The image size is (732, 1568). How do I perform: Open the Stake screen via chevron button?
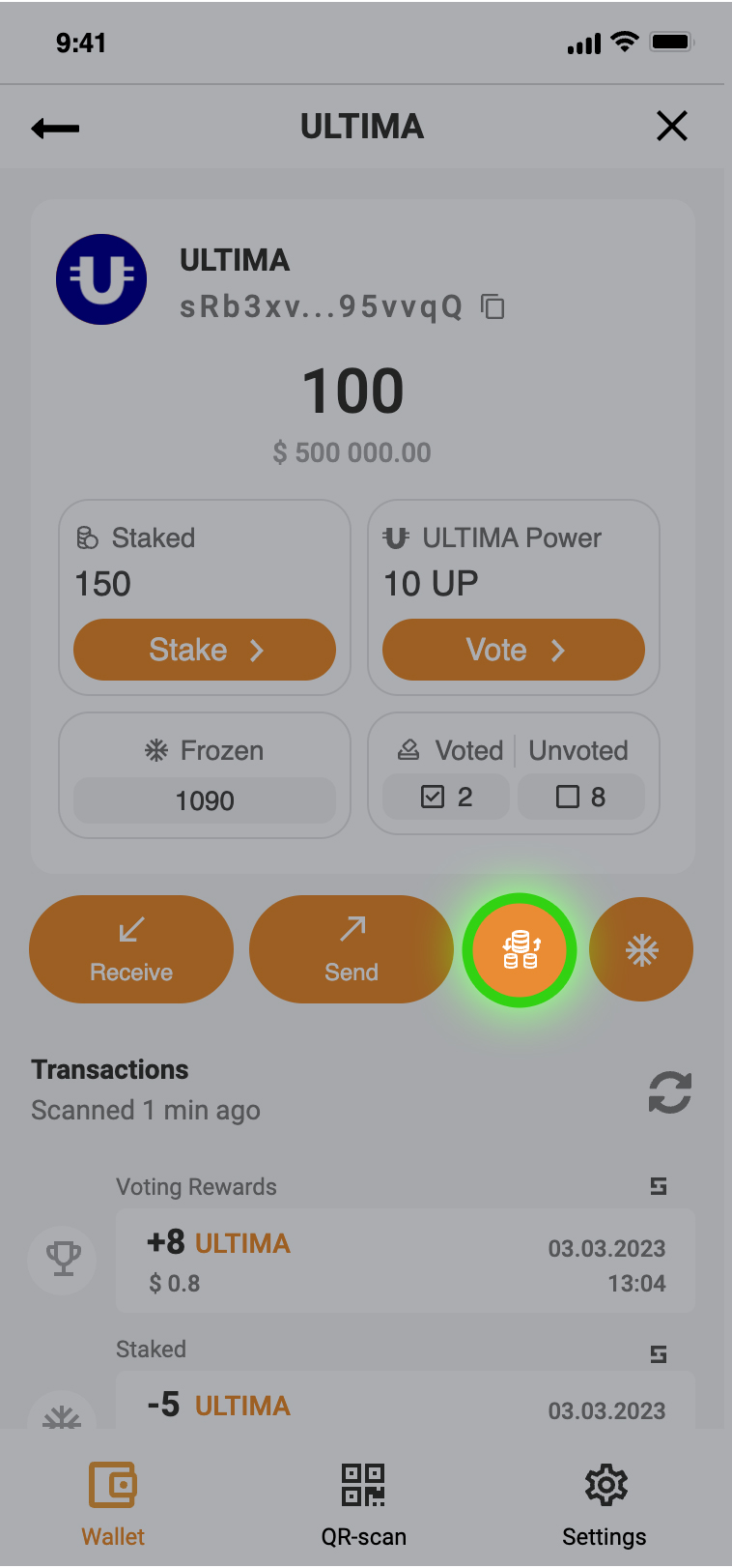click(205, 650)
